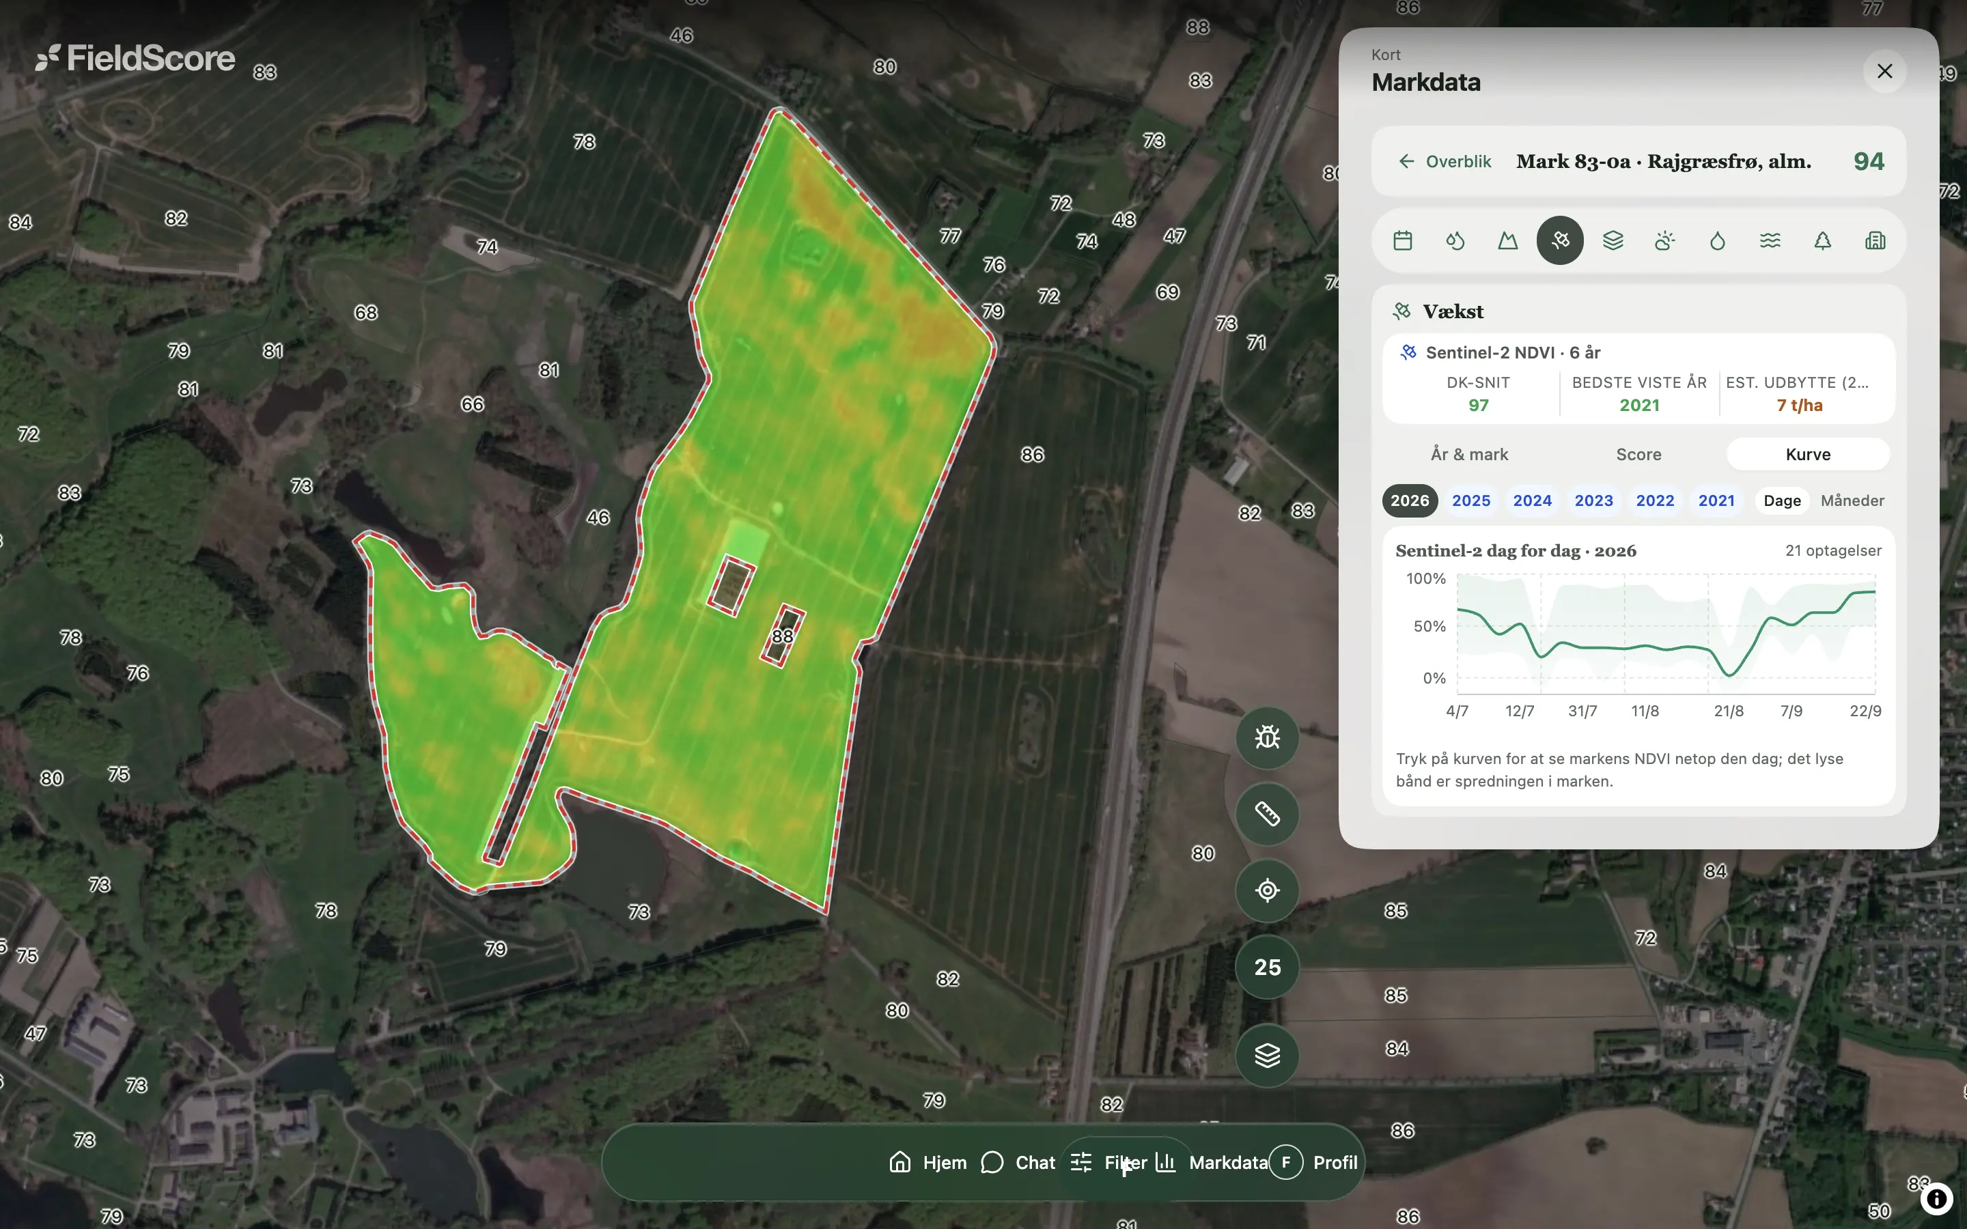Screen dimensions: 1967x1229
Task: Click the FieldScore logo
Action: tap(135, 58)
